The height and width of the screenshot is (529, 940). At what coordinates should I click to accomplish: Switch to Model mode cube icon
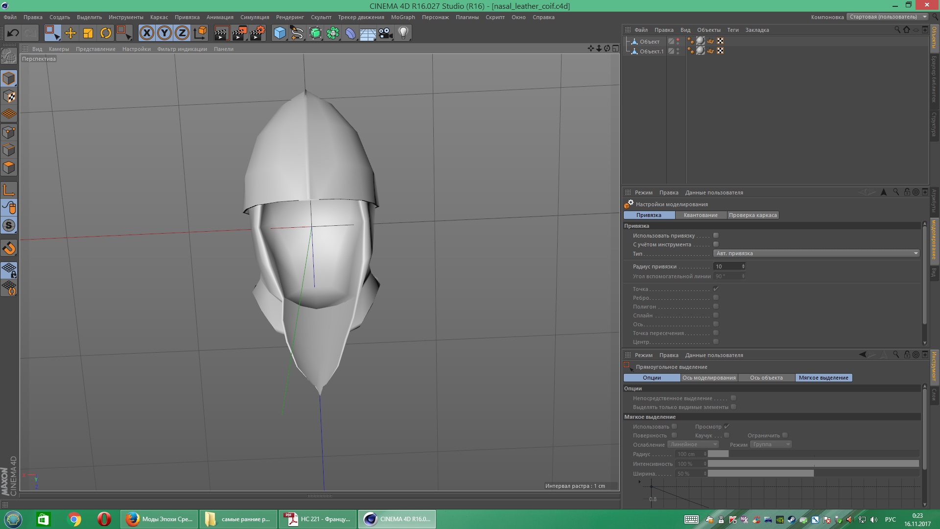coord(9,78)
